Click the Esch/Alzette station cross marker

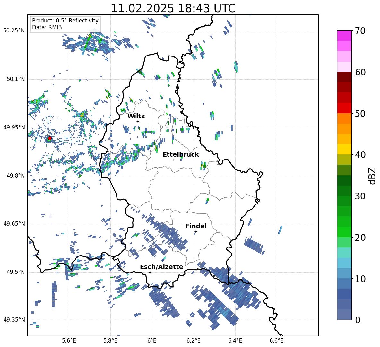tap(150, 272)
